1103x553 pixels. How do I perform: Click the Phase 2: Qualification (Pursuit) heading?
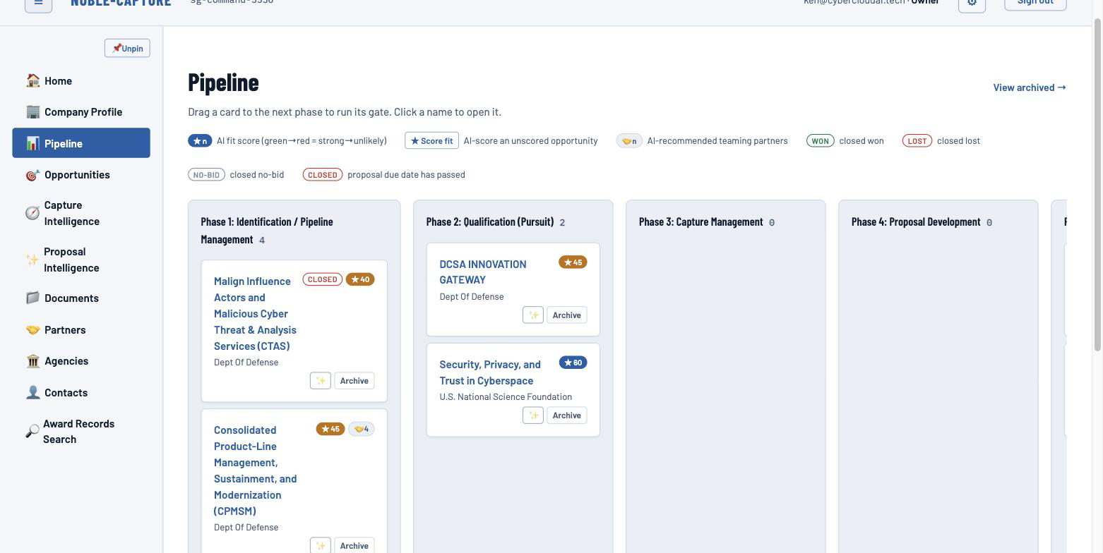pyautogui.click(x=490, y=221)
